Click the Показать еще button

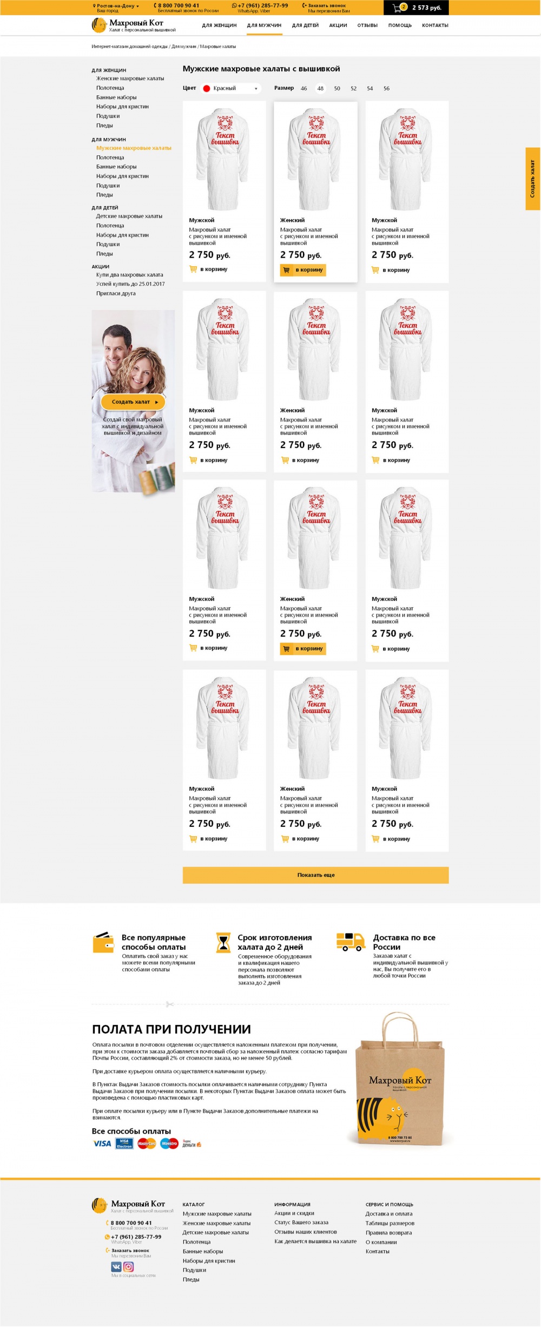[315, 875]
